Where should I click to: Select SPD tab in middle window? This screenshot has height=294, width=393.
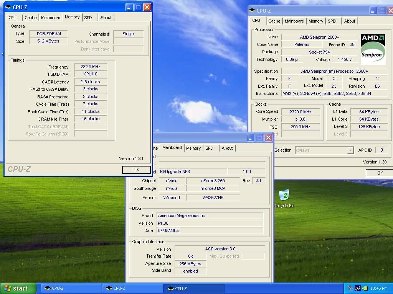point(209,148)
